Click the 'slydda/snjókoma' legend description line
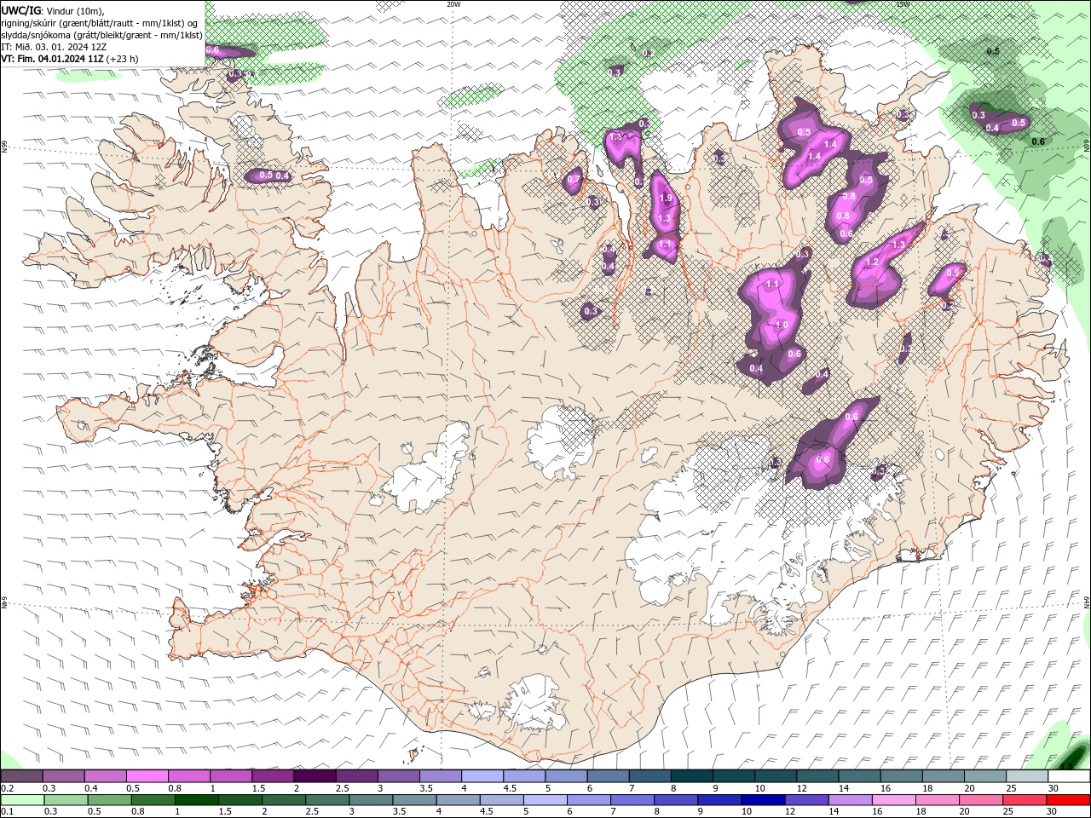1091x818 pixels. (102, 35)
